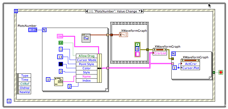The image size is (228, 109).
Task: Click the PlotsNumber I32 terminal
Action: (33, 30)
